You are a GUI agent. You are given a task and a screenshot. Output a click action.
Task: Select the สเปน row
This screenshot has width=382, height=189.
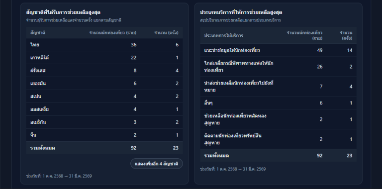(104, 96)
